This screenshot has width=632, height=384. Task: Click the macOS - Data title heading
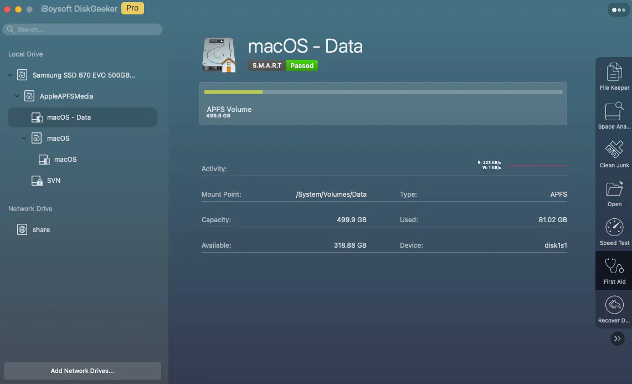(305, 46)
